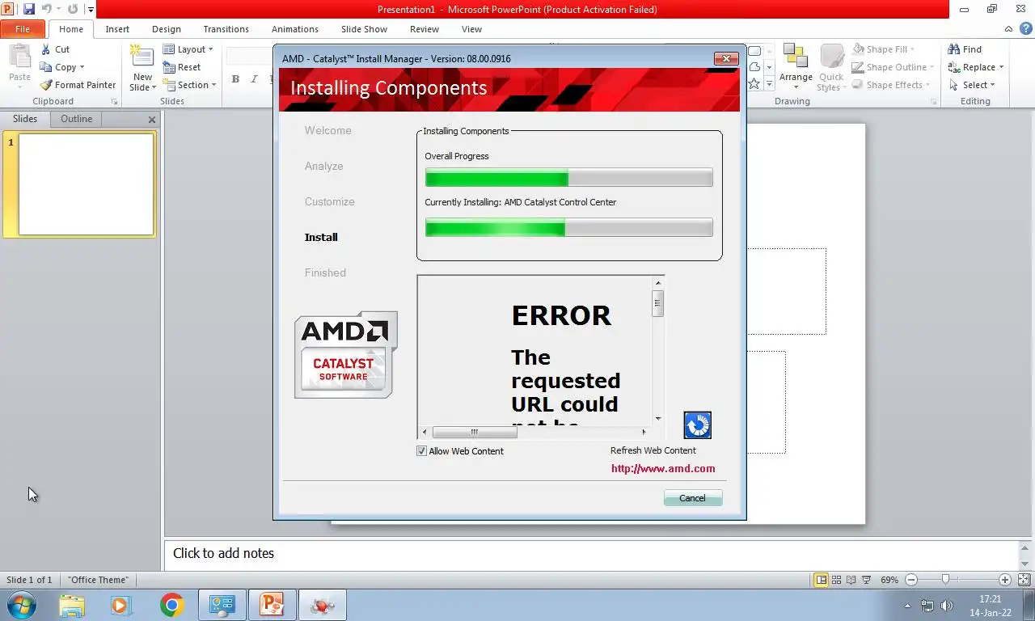Switch to the Animations ribbon tab
Screen dimensions: 1035x621
295,29
